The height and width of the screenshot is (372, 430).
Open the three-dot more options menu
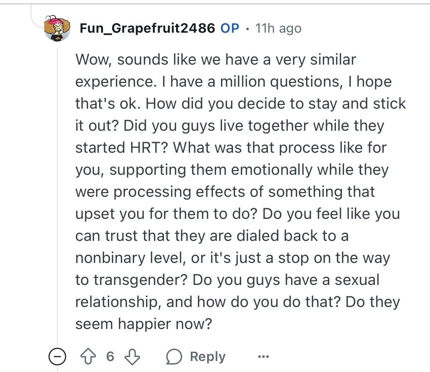pos(263,357)
